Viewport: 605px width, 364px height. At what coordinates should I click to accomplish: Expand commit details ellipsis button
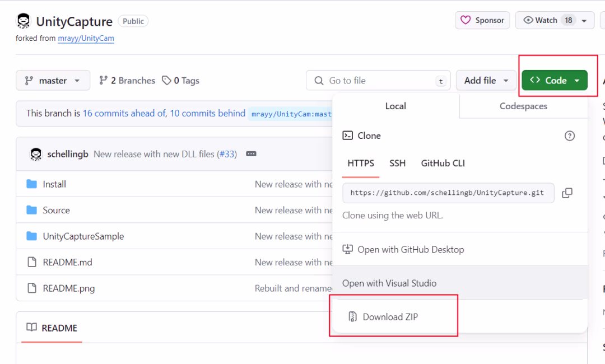[x=251, y=154]
